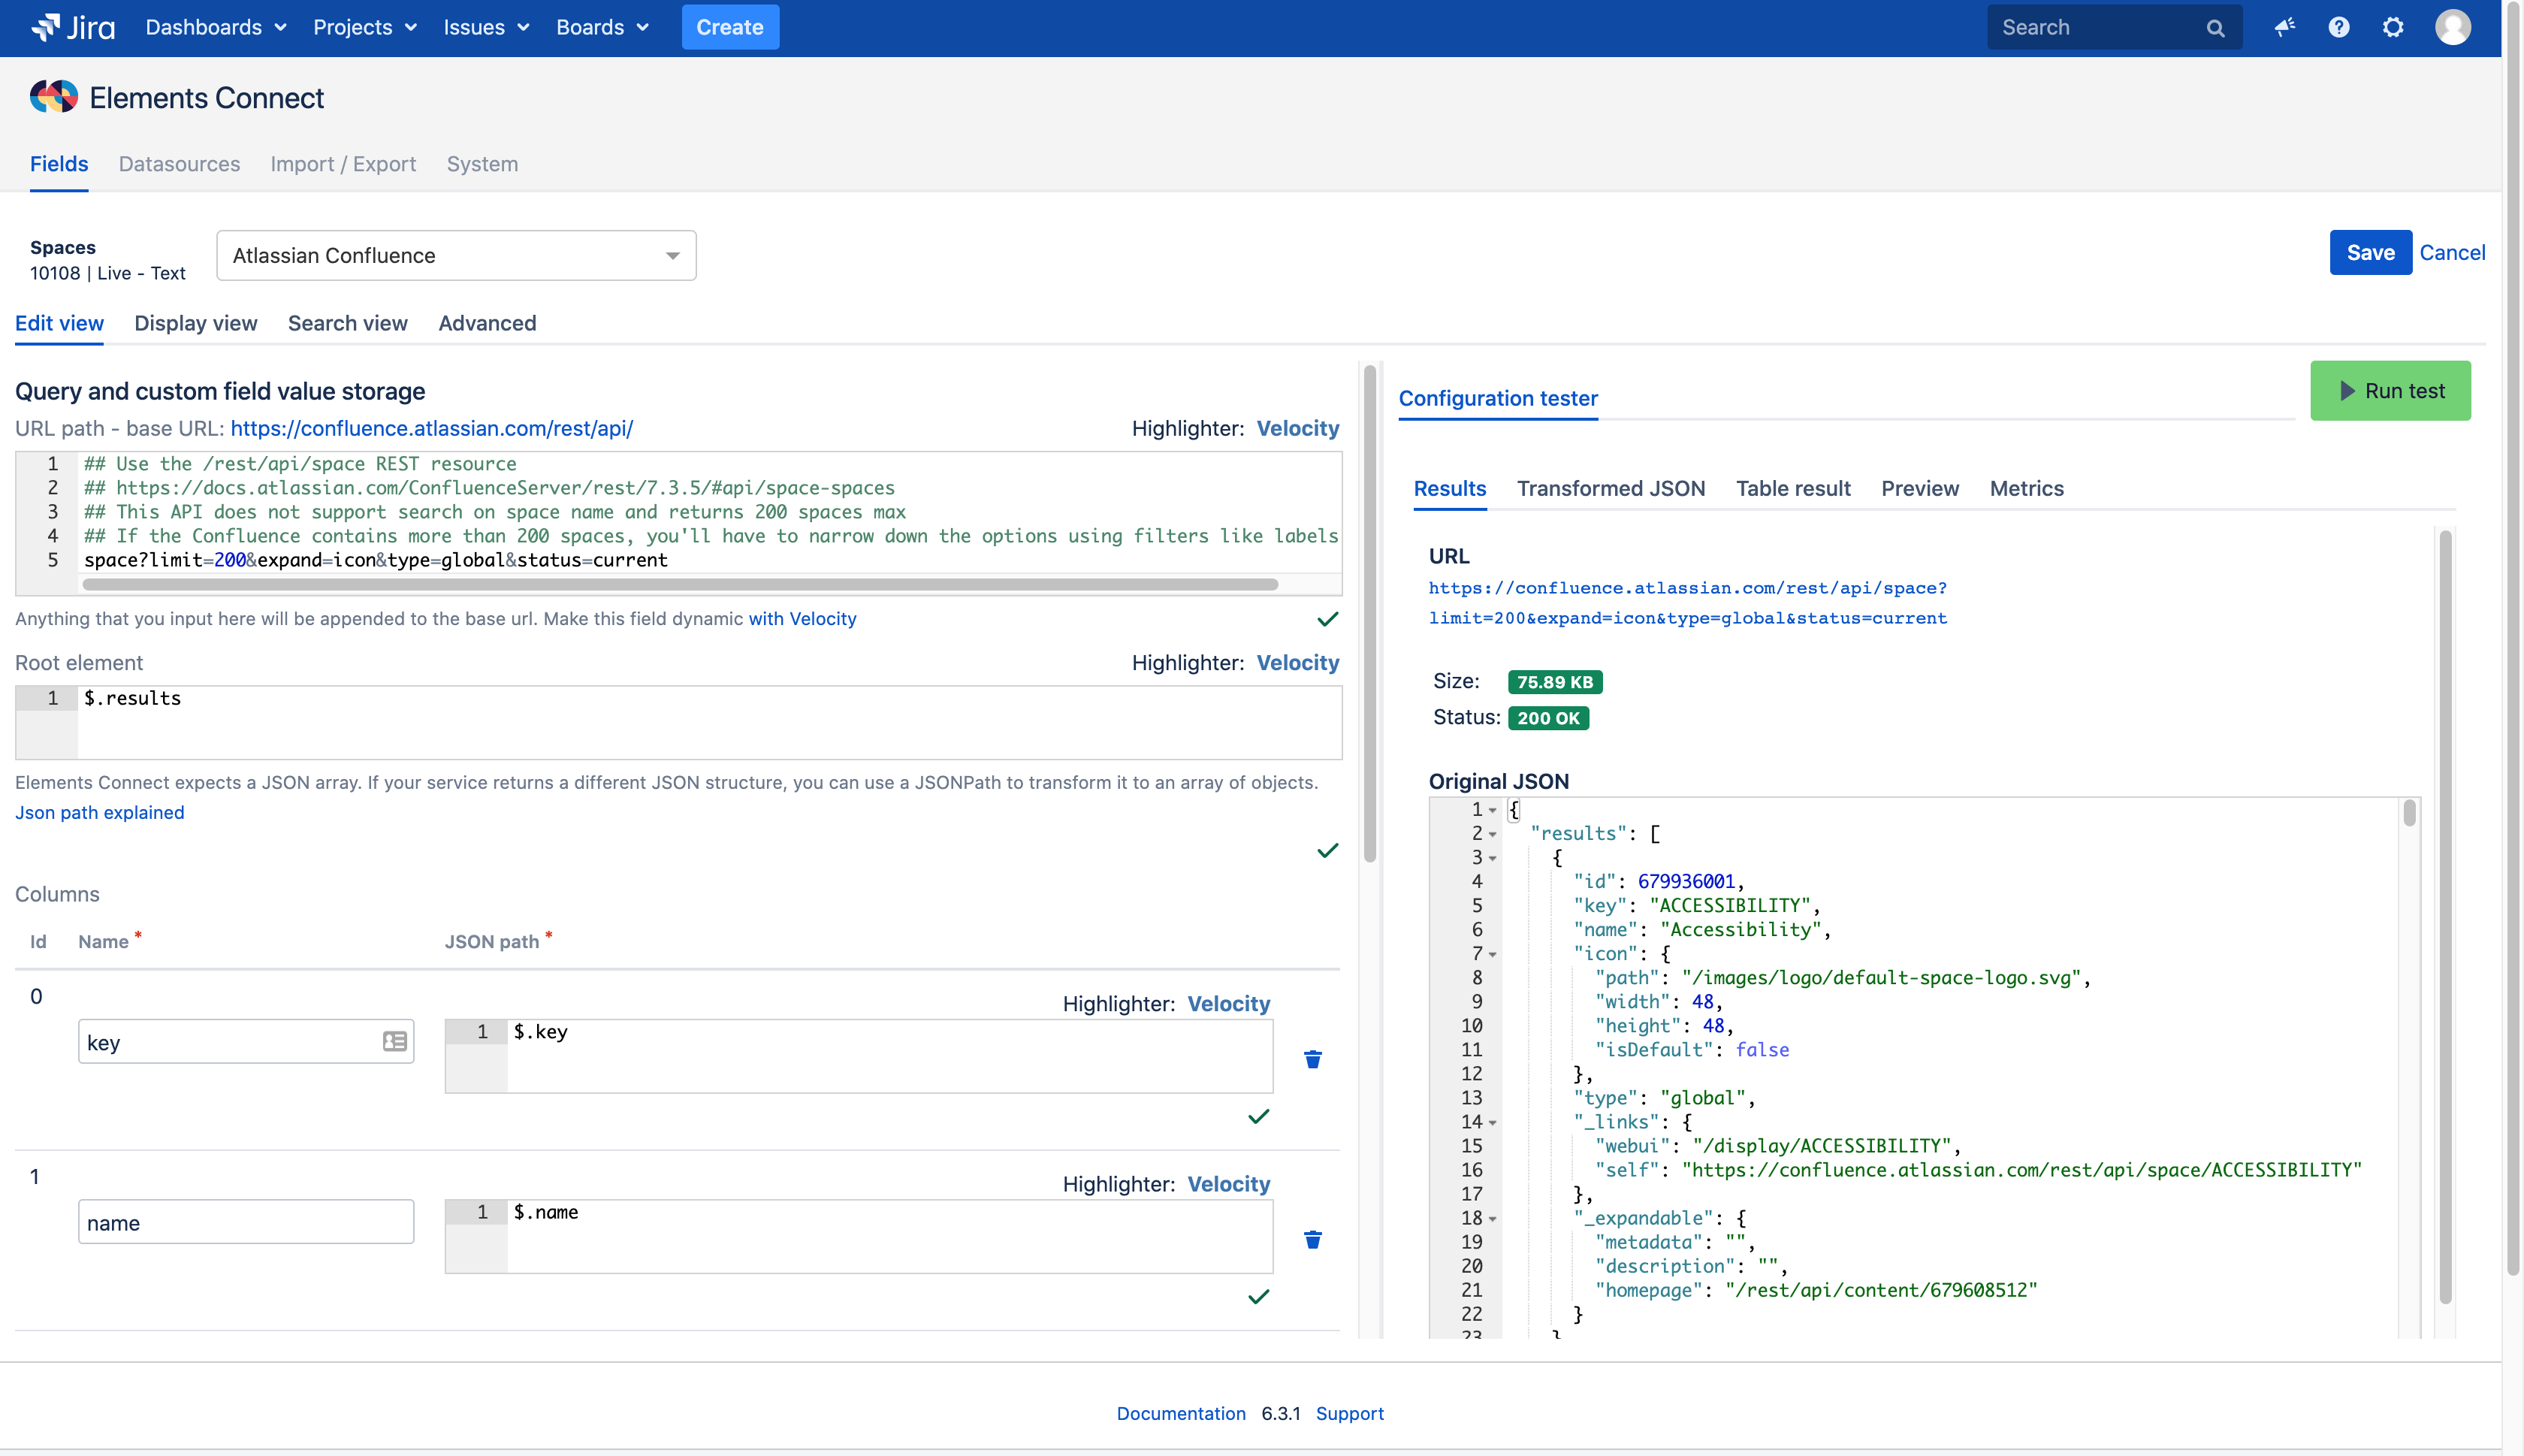Open the settings gear menu
This screenshot has height=1456, width=2524.
[x=2392, y=27]
